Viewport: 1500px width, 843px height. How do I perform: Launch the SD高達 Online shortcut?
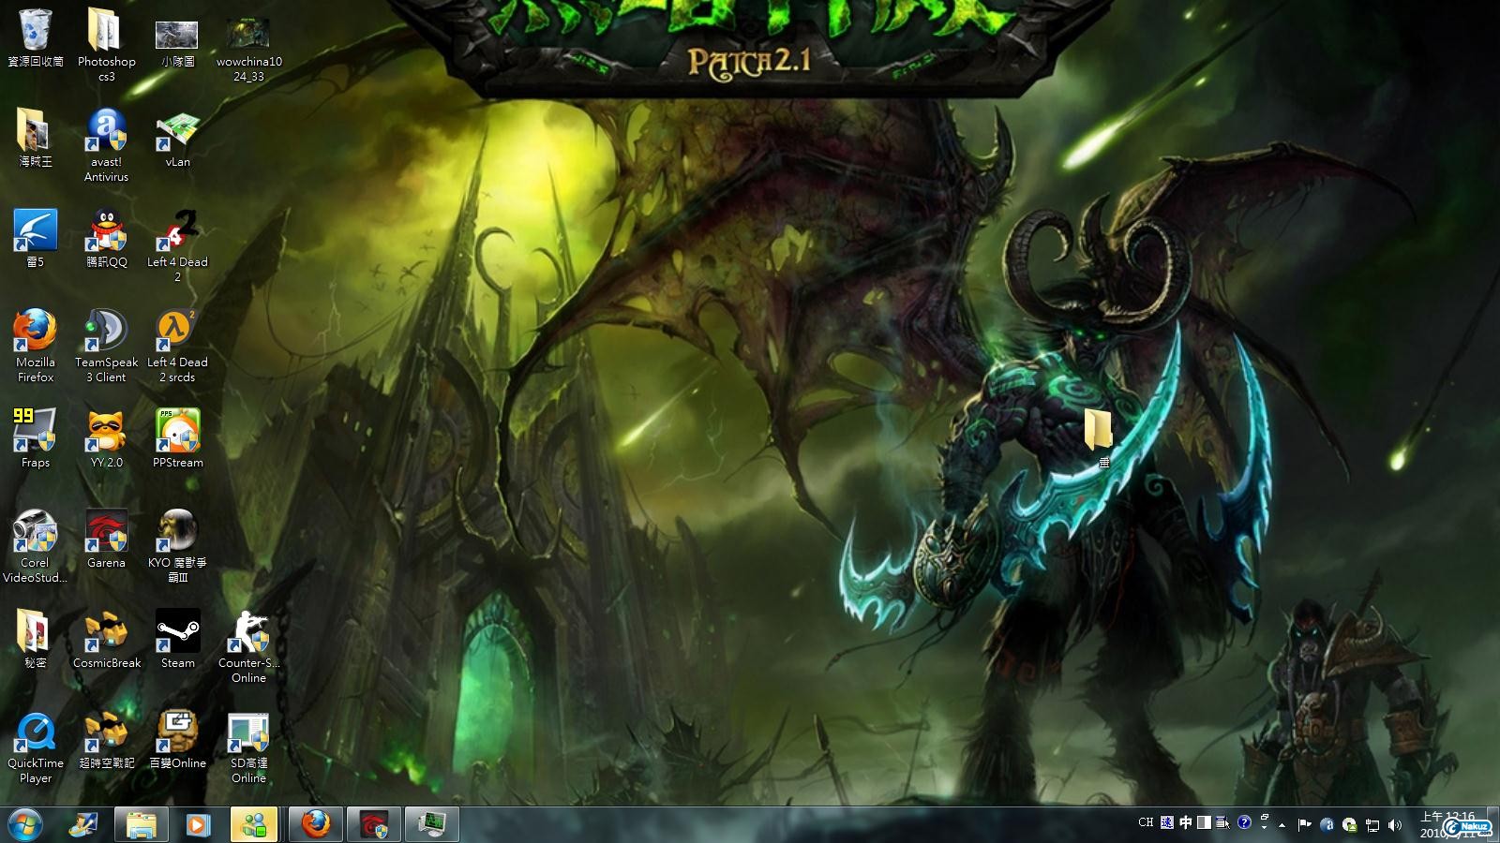[x=248, y=747]
